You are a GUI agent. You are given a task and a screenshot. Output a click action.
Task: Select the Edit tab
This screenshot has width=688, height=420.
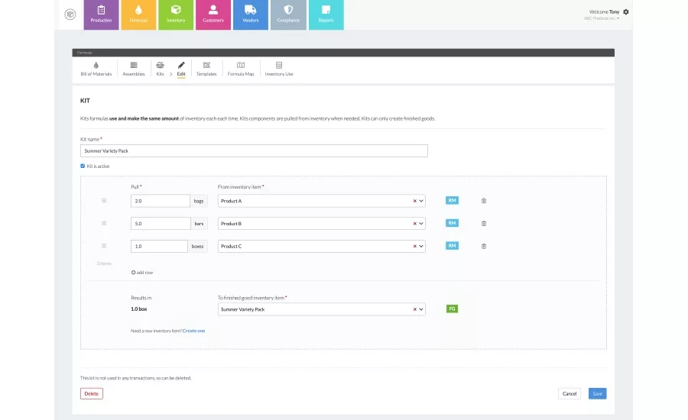(x=181, y=69)
